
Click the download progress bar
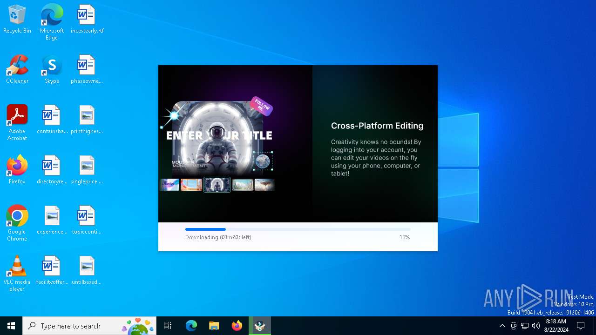tap(298, 229)
